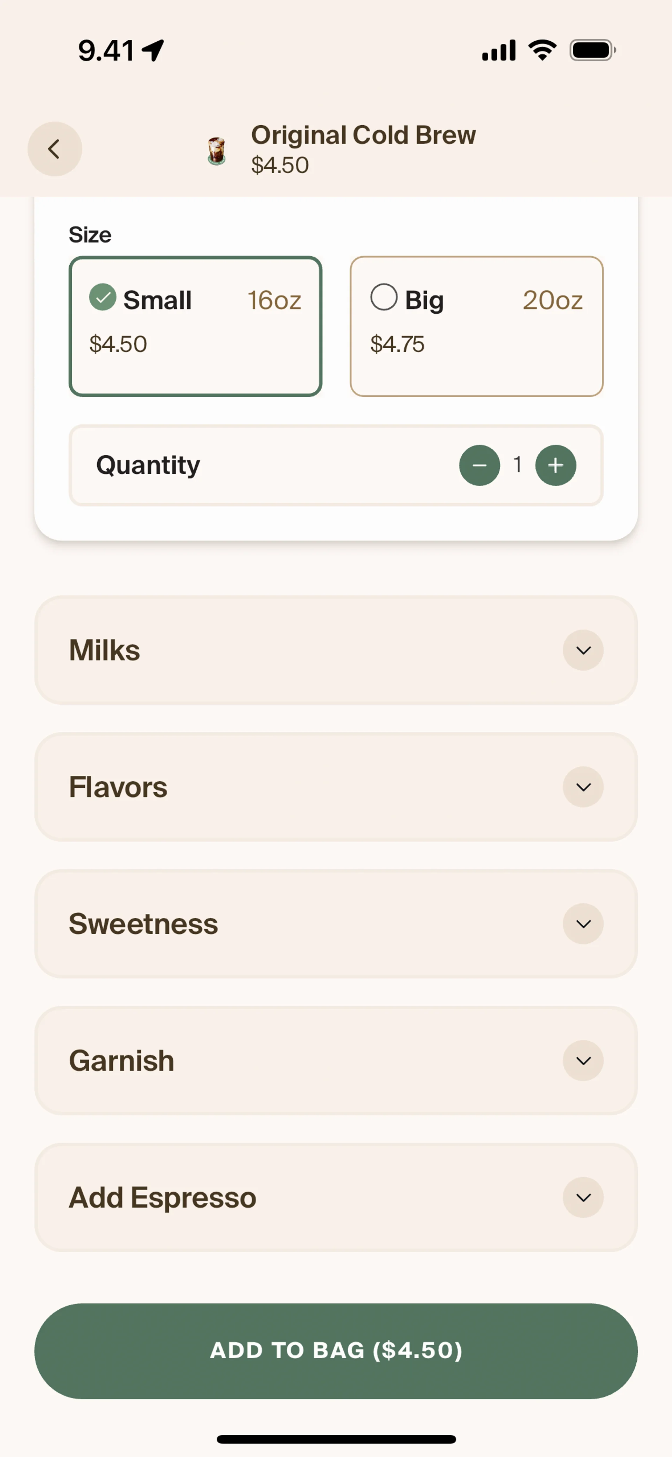
Task: Select the Small size radio button
Action: 103,298
